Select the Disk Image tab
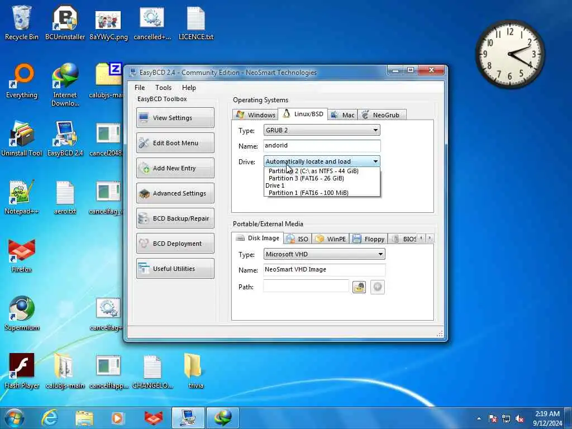This screenshot has height=429, width=572. click(x=258, y=238)
